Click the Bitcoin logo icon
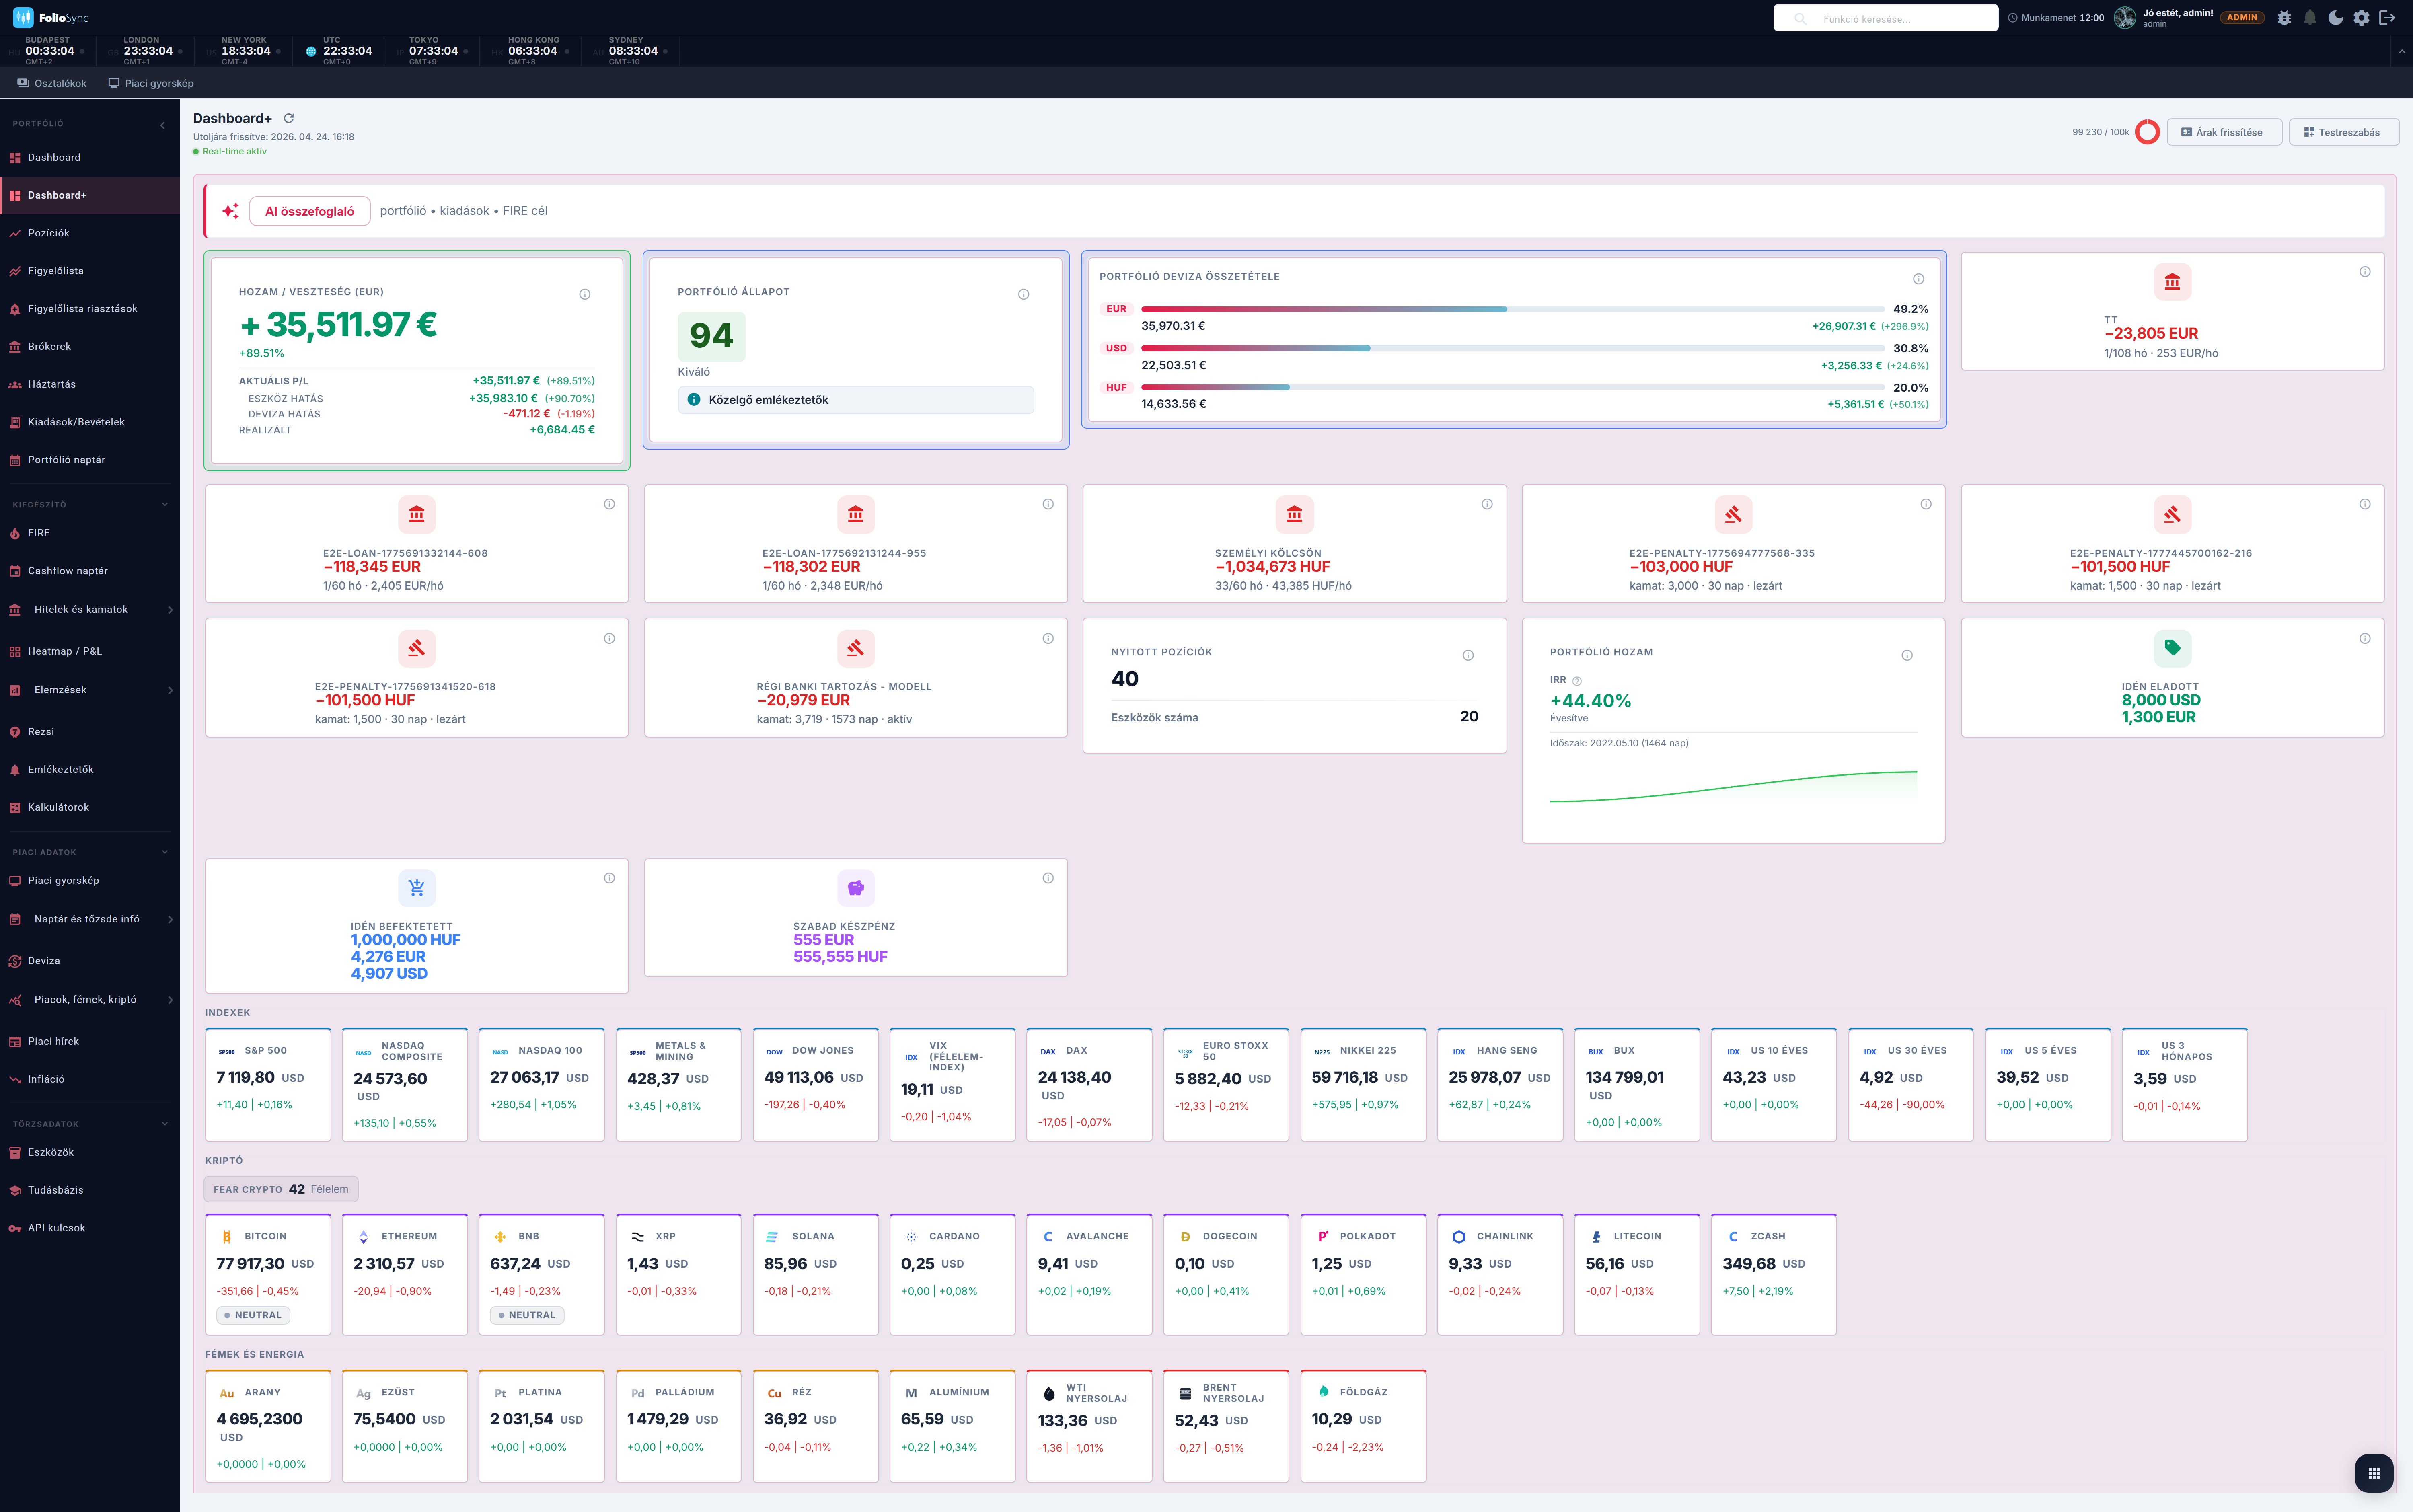Image resolution: width=2413 pixels, height=1512 pixels. pyautogui.click(x=227, y=1237)
